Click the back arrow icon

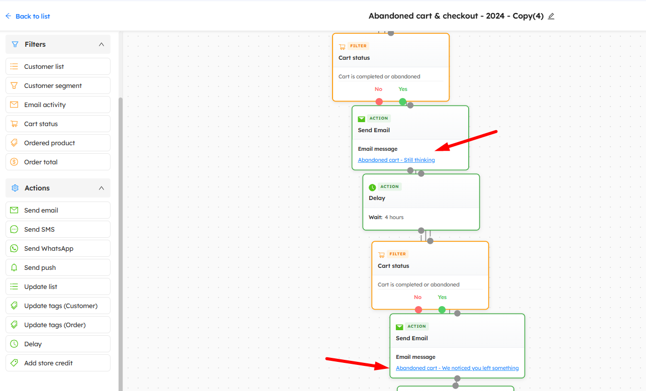click(8, 16)
